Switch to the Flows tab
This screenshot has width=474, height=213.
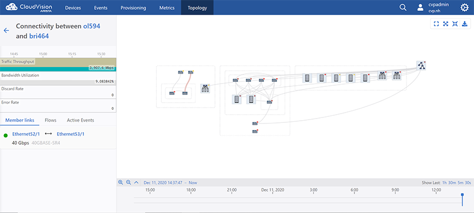click(50, 120)
